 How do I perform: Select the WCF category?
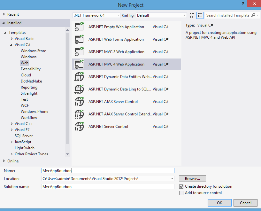click(25, 105)
